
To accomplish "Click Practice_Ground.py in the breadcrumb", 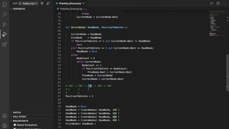I will (71, 9).
